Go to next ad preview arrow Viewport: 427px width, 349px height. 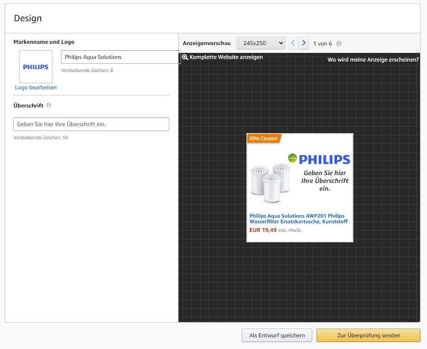[x=304, y=43]
